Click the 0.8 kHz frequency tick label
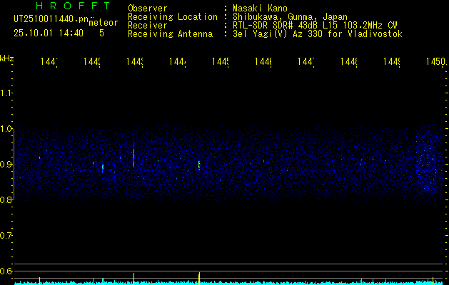 point(6,200)
